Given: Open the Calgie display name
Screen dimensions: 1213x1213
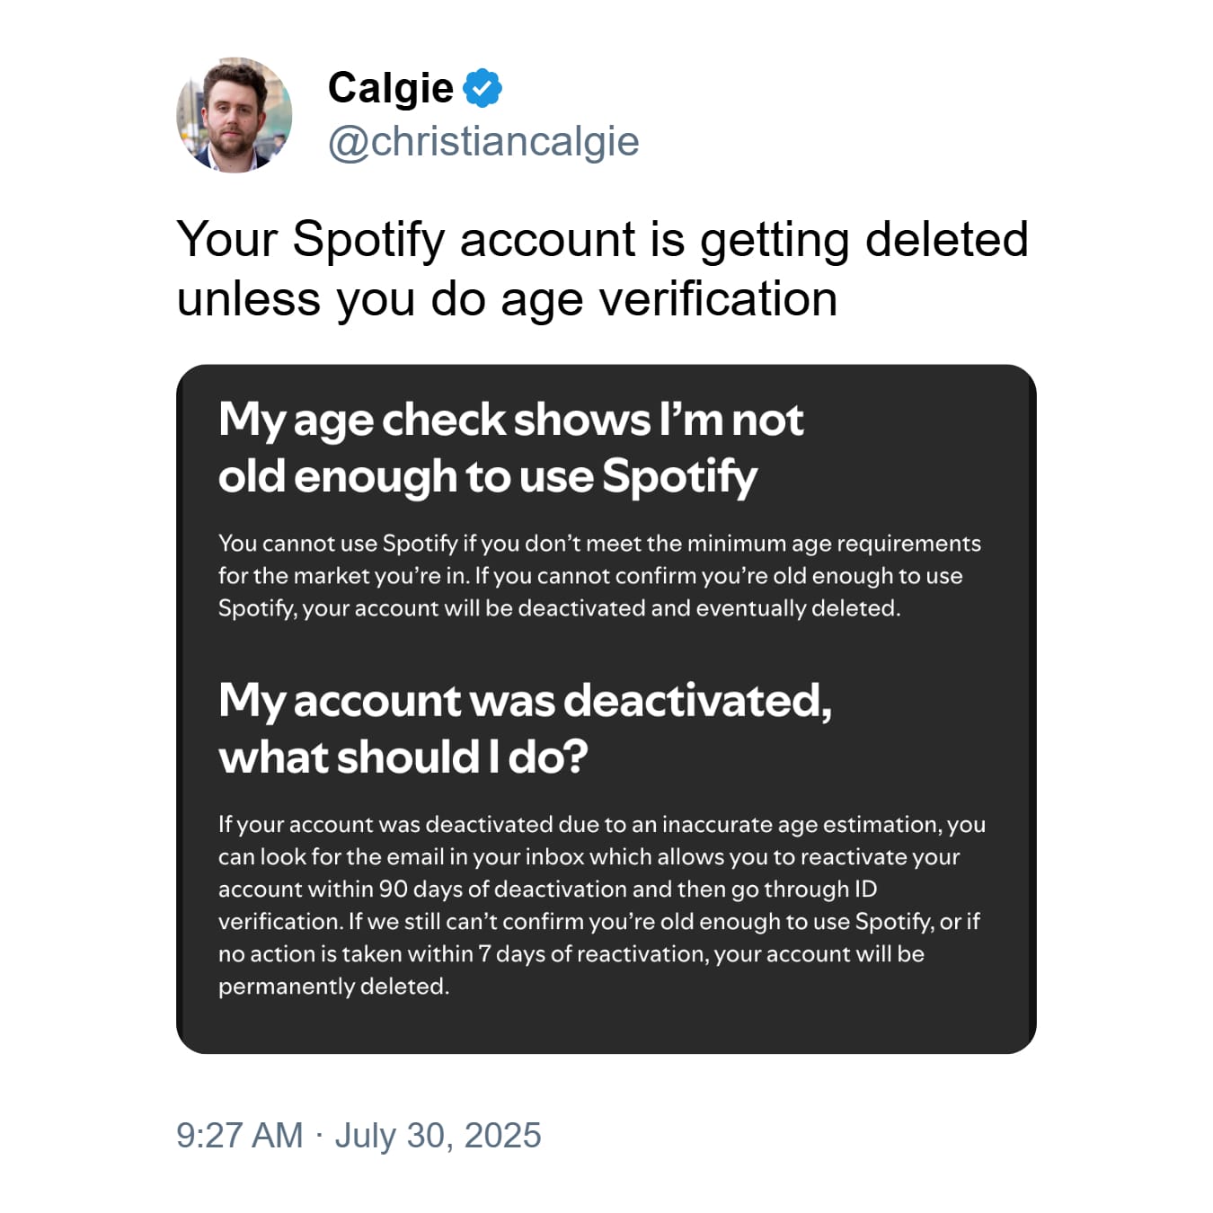Looking at the screenshot, I should pos(391,88).
